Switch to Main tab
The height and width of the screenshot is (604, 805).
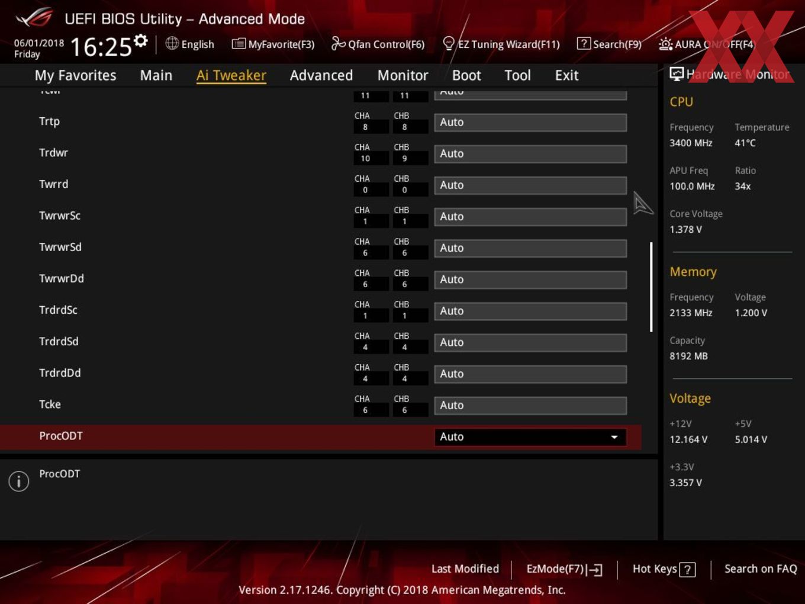156,75
